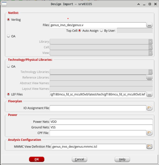Browse for LEF files
This screenshot has width=159, height=165.
click(149, 94)
